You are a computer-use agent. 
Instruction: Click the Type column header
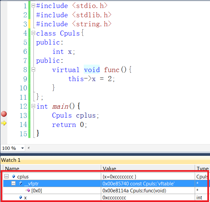point(202,169)
